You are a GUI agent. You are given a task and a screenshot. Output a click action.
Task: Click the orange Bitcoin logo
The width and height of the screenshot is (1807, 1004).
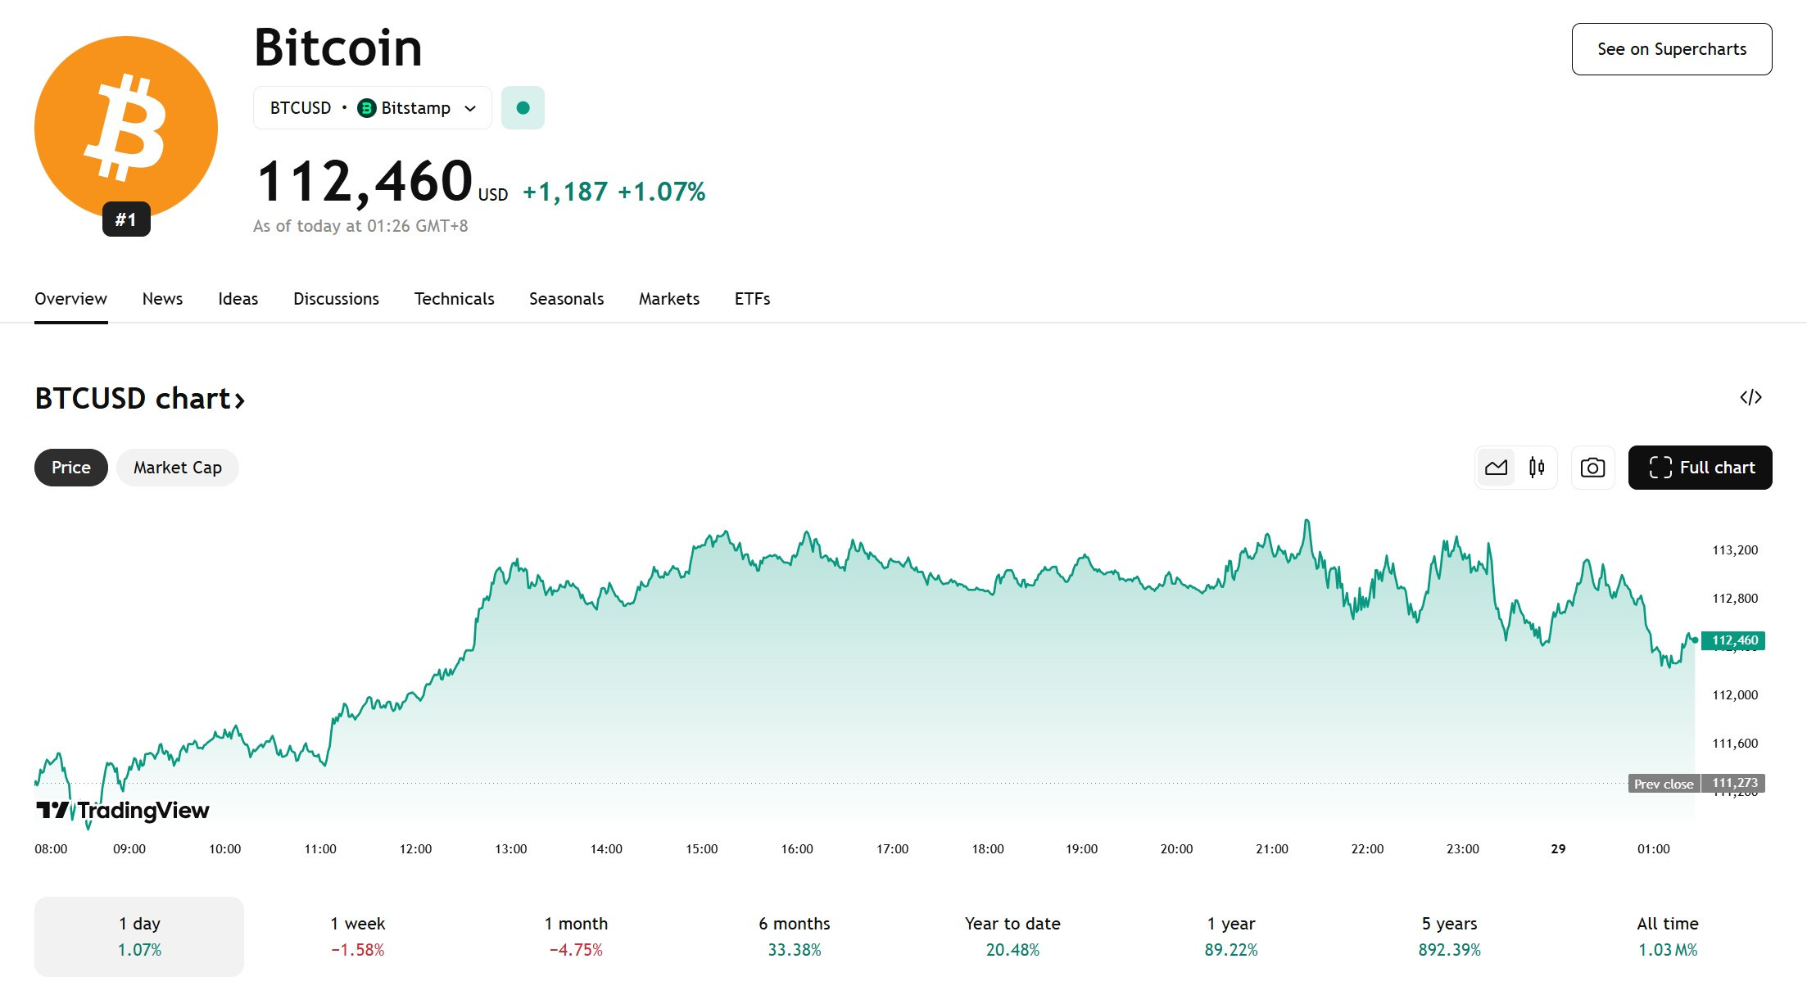[x=126, y=128]
